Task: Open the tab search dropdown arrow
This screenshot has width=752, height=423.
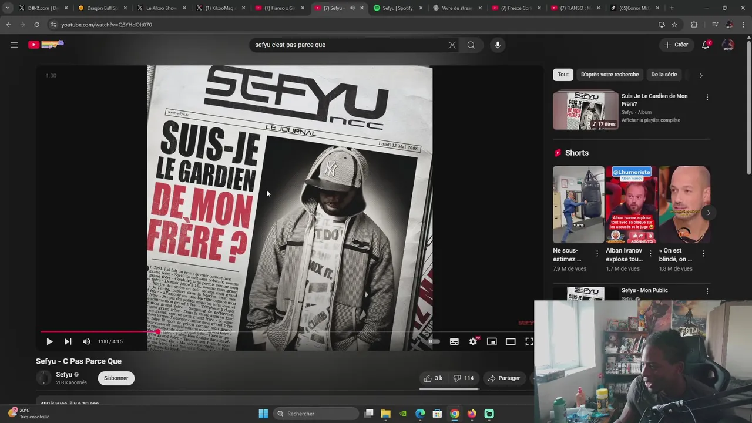Action: pos(7,8)
